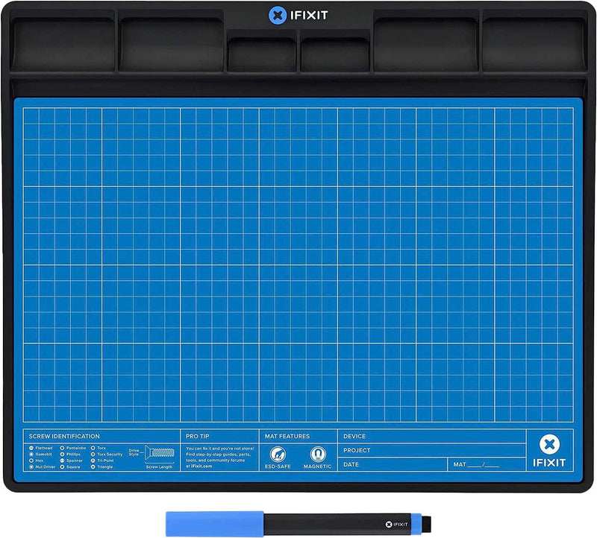Click the MAGNETIC feature icon
Image resolution: width=597 pixels, height=538 pixels.
pyautogui.click(x=318, y=454)
